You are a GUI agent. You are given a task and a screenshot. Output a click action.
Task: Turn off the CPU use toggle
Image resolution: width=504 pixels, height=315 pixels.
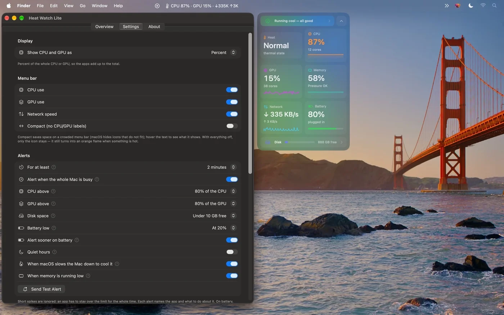[232, 90]
